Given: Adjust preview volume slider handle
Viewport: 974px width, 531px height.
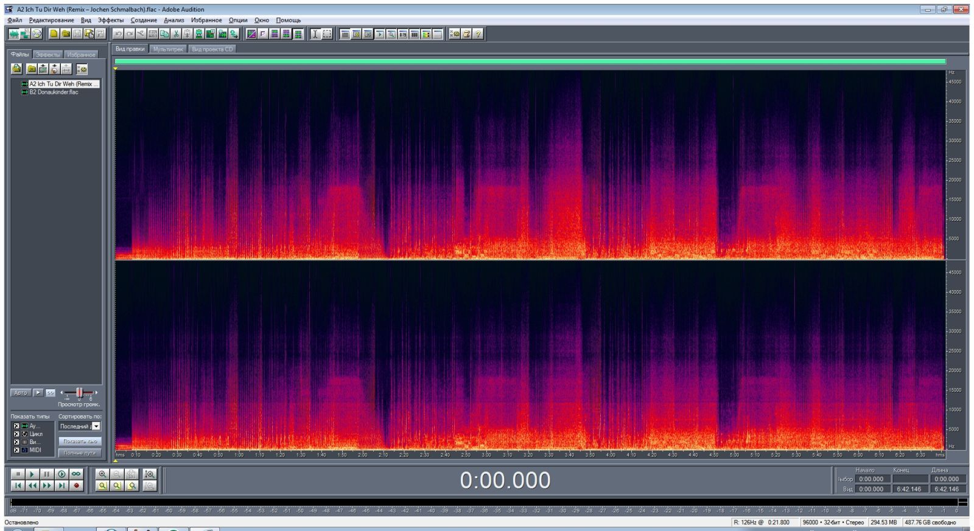Looking at the screenshot, I should (x=79, y=392).
